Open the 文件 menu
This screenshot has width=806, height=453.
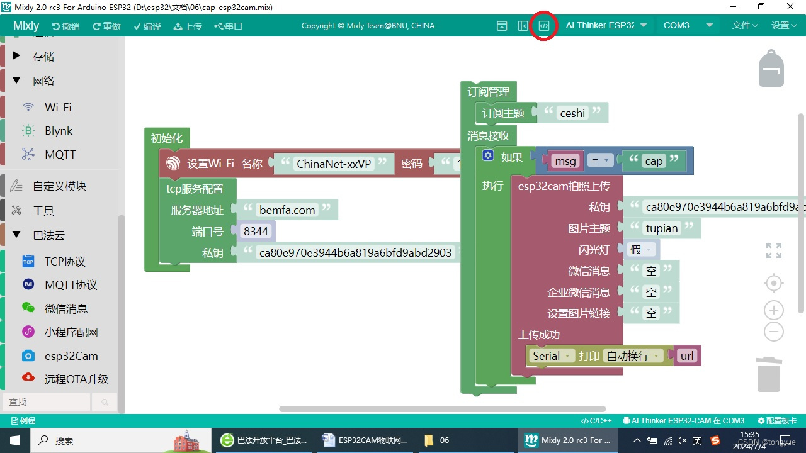[745, 26]
